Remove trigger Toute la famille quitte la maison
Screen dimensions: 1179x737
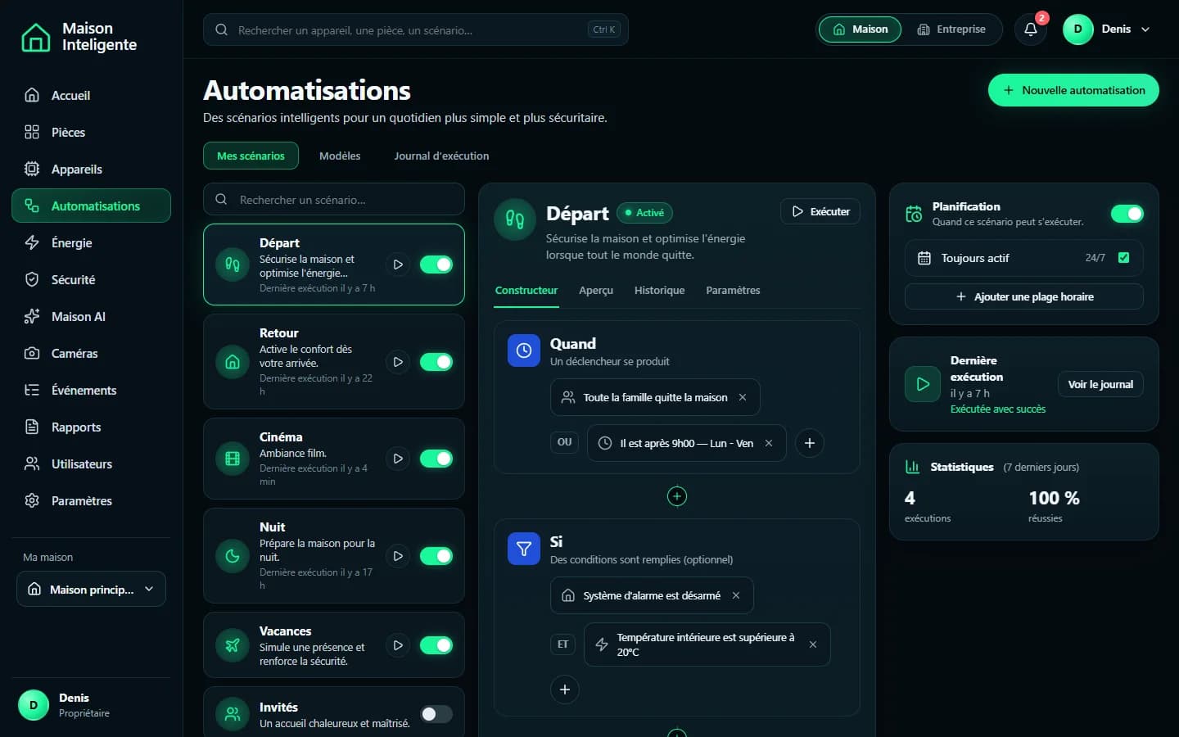tap(743, 397)
